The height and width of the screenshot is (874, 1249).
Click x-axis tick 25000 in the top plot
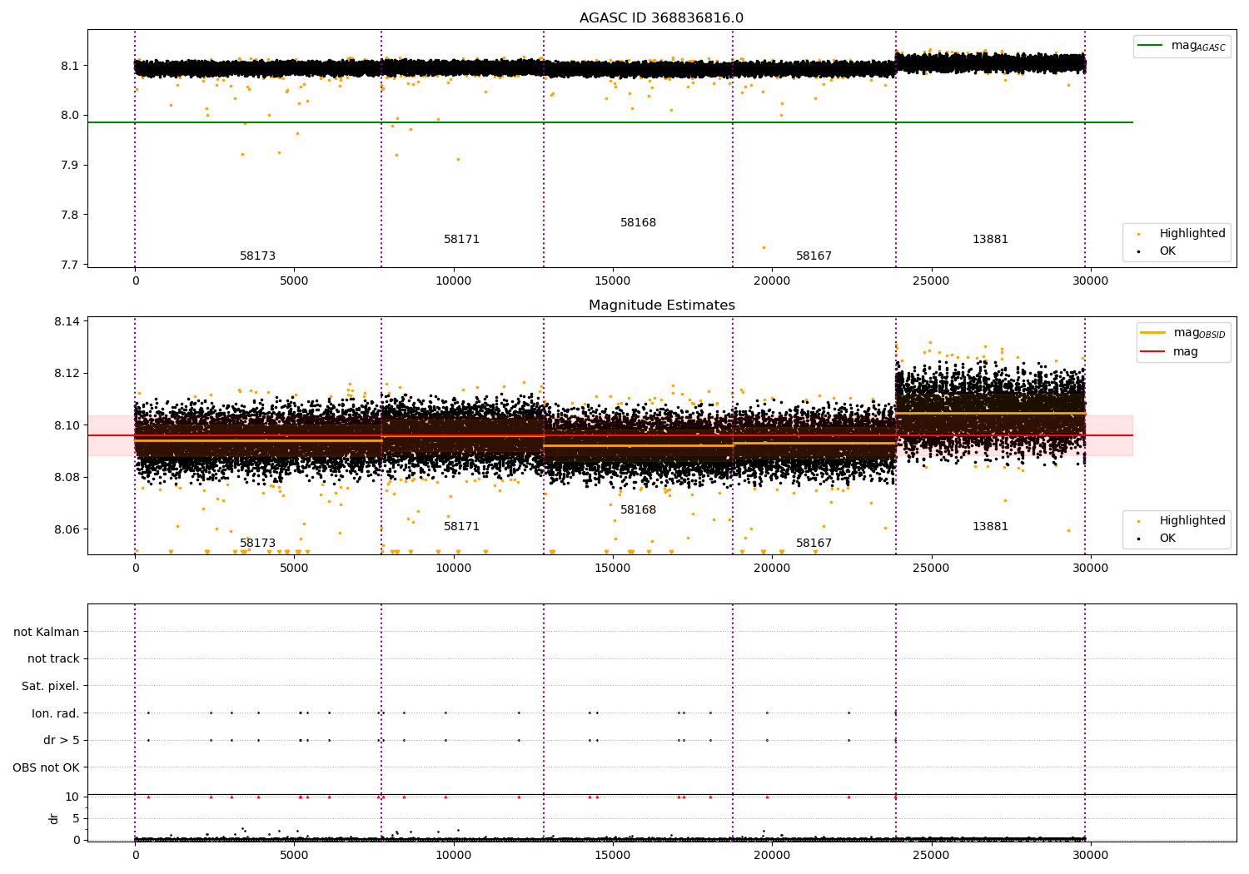pos(931,281)
